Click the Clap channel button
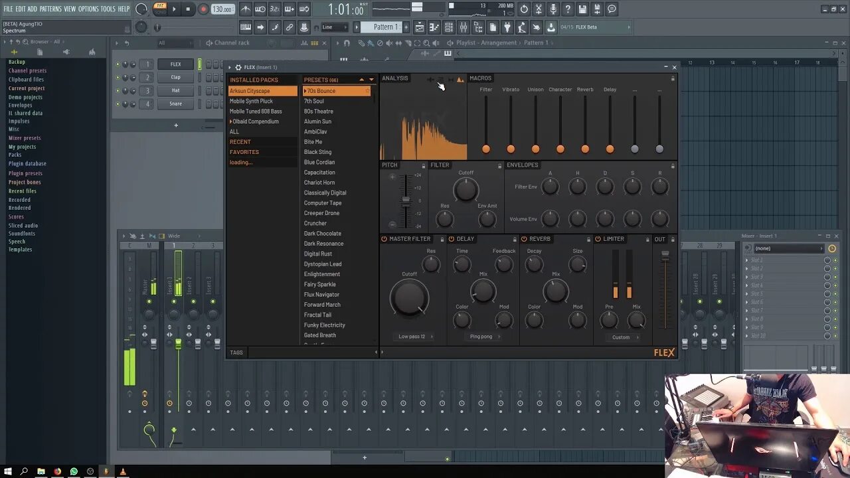The image size is (850, 478). click(x=175, y=77)
